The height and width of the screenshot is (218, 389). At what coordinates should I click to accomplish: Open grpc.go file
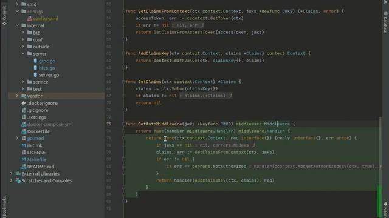(47, 61)
